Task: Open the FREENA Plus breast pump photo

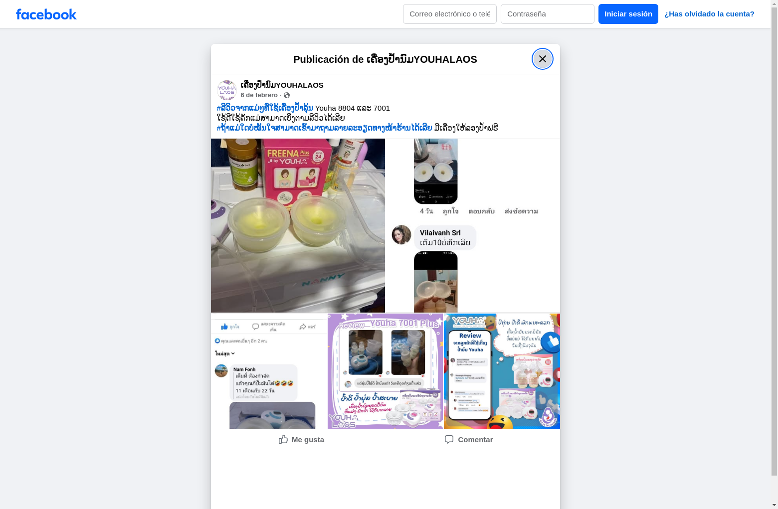Action: [298, 225]
